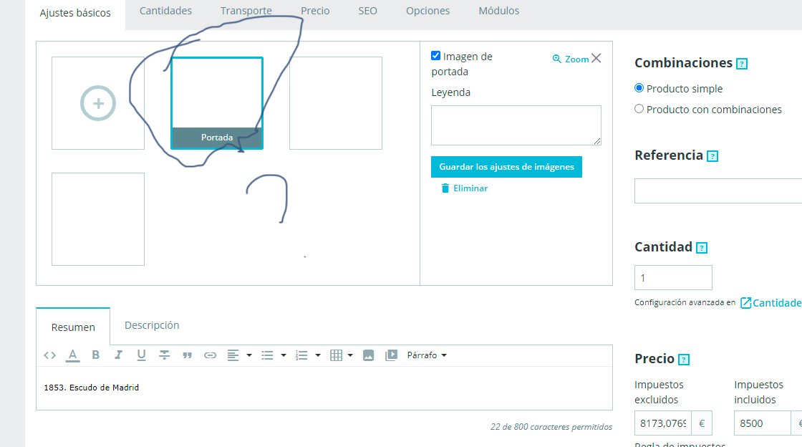The image size is (802, 447).
Task: Toggle italic formatting in editor
Action: coord(118,355)
